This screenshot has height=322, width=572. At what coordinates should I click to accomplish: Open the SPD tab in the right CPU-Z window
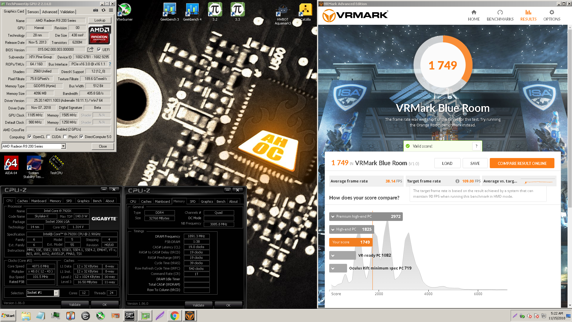pyautogui.click(x=193, y=202)
